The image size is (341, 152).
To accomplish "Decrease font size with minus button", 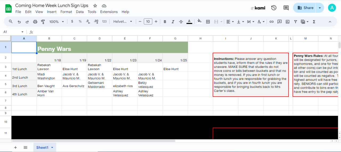I will coord(140,22).
